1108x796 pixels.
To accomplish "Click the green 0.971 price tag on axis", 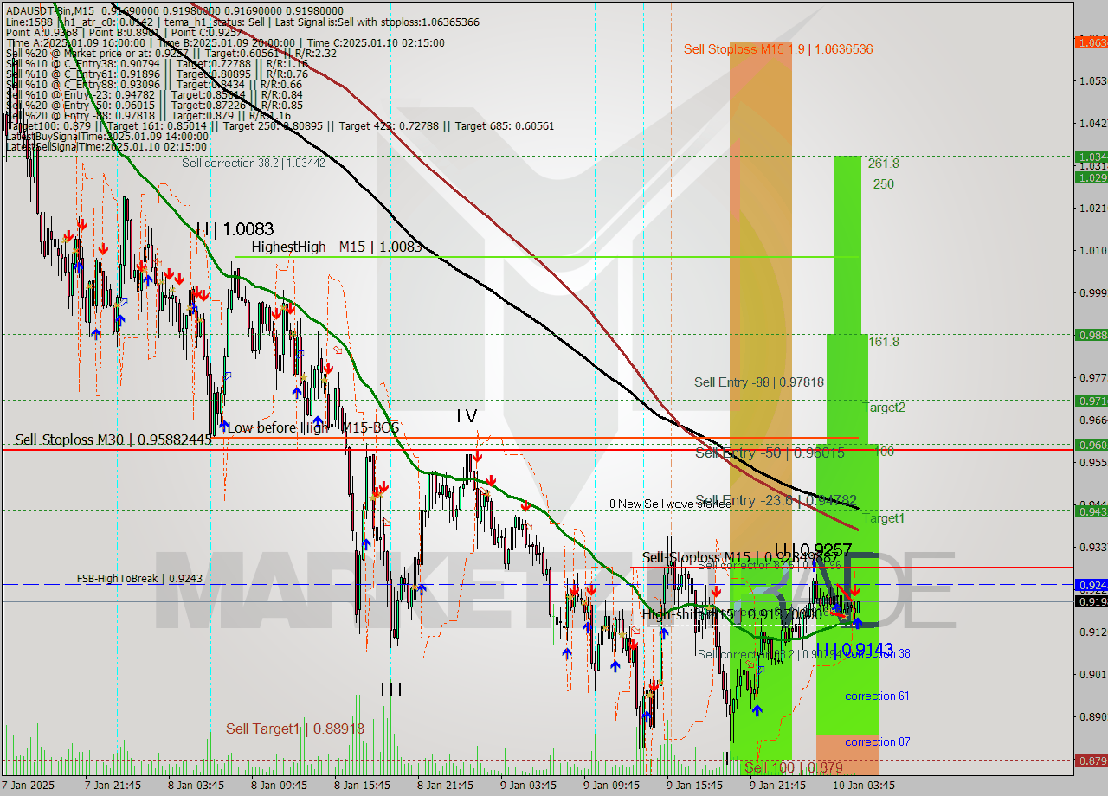I will pos(1091,401).
